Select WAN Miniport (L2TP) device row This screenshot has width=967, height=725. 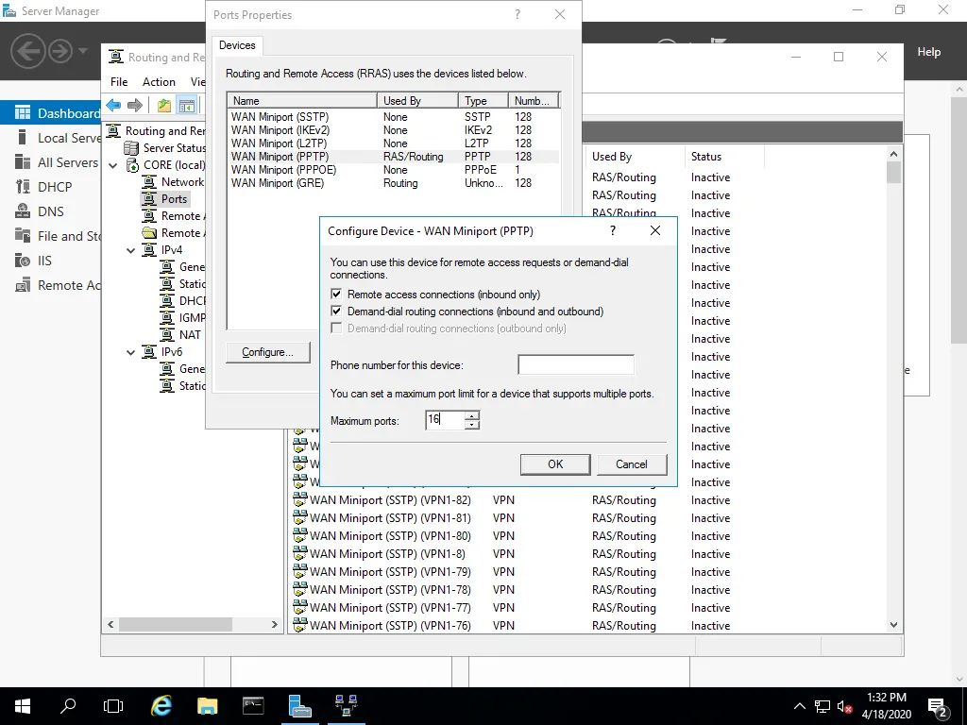394,143
